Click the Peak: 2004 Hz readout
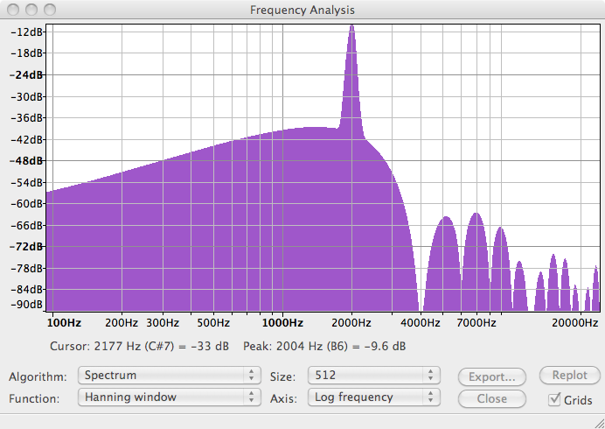605x429 pixels. 324,347
